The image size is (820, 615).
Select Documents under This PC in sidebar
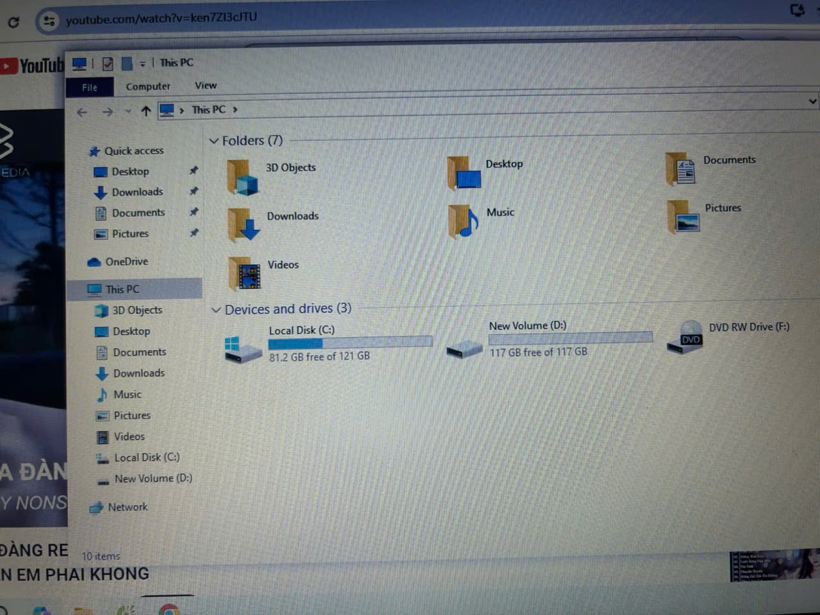click(x=139, y=352)
